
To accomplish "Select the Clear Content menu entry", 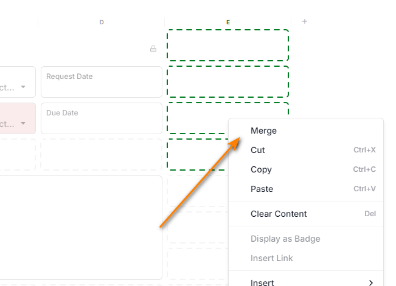I will pyautogui.click(x=279, y=214).
